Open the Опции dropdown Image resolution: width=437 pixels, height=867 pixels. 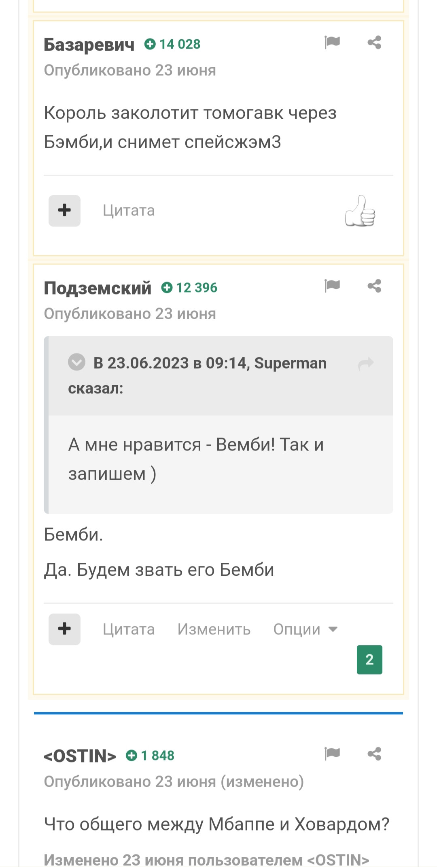pos(305,629)
